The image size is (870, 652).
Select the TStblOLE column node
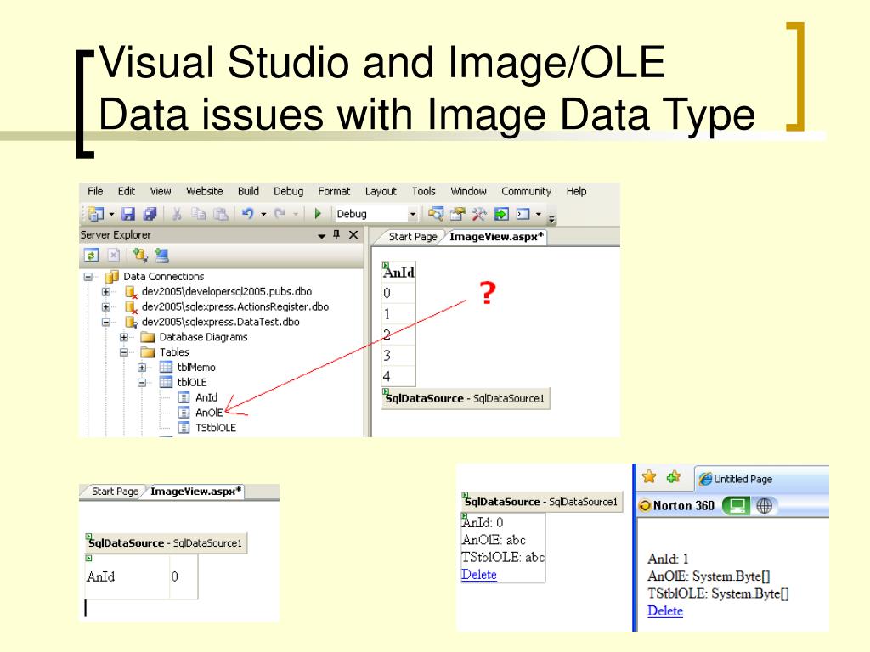216,428
